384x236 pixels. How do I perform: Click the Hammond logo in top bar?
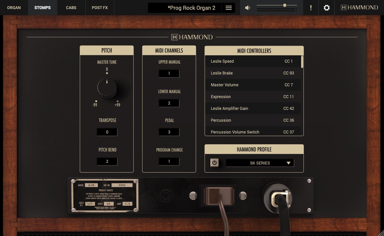[x=359, y=8]
